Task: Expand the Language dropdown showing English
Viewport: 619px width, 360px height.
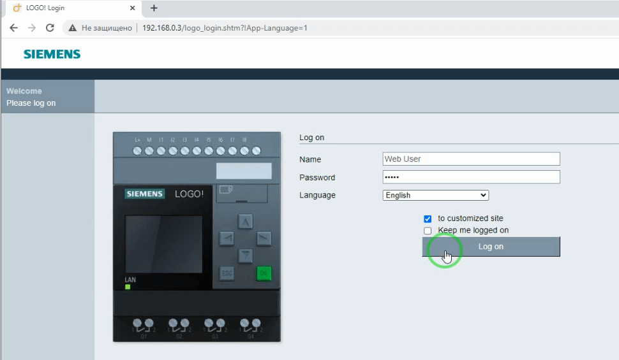Action: point(436,196)
